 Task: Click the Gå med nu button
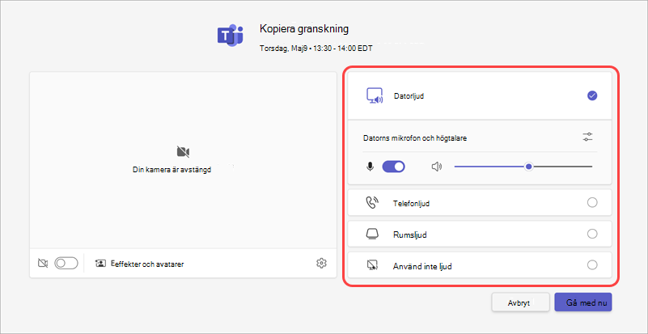click(583, 302)
